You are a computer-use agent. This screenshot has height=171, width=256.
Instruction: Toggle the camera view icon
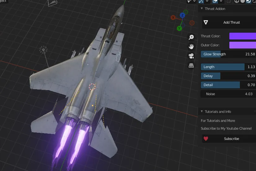(191, 56)
